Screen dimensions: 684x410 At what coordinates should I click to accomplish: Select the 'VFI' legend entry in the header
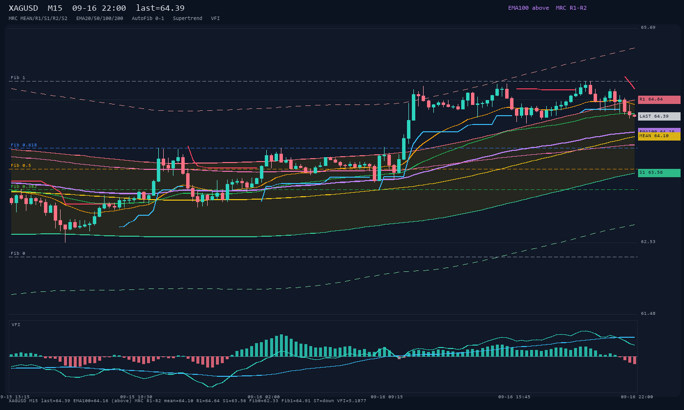(x=215, y=19)
